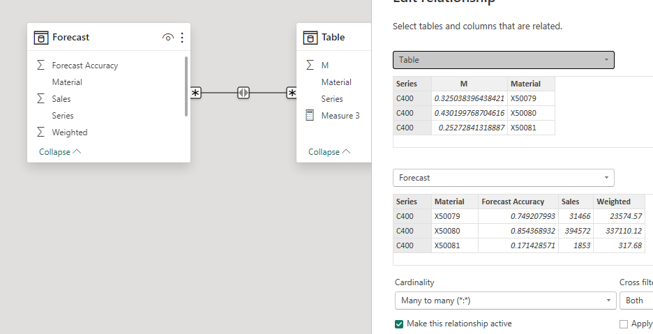Click the Forecast card vertical scrollbar
The height and width of the screenshot is (334, 653).
tap(186, 86)
